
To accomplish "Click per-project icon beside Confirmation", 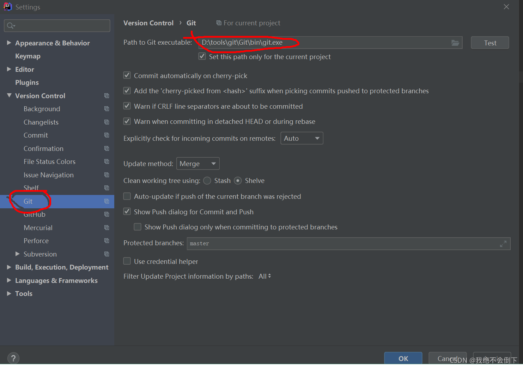I will tap(107, 148).
